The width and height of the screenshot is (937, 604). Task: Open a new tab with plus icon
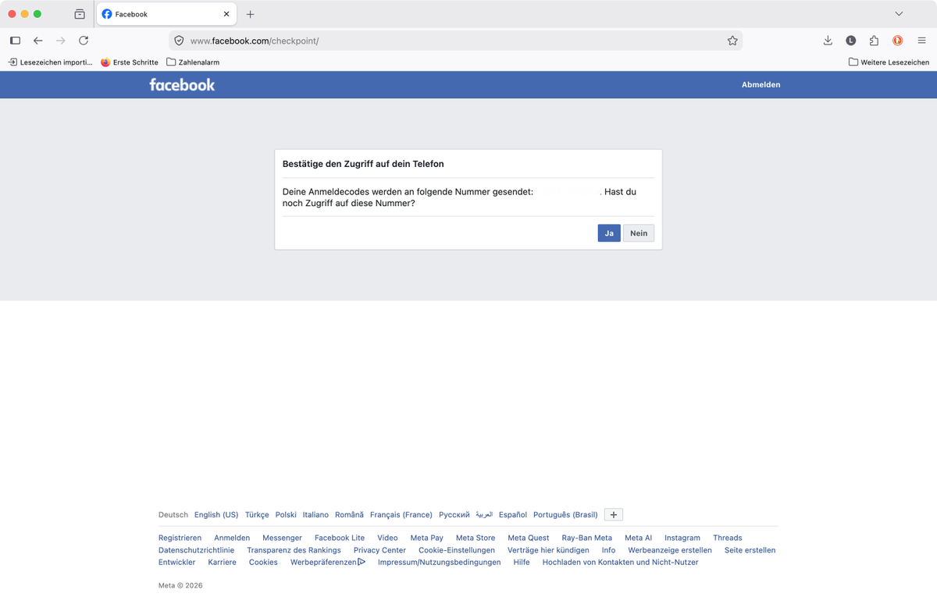250,14
